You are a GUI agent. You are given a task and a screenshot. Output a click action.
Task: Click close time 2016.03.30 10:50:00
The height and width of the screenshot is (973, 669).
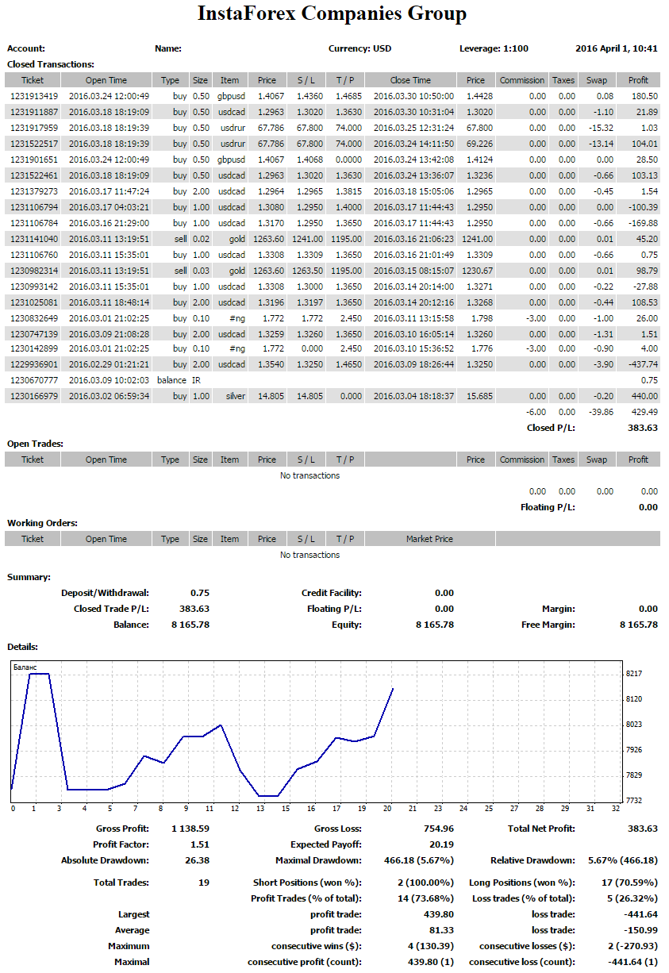pyautogui.click(x=413, y=96)
